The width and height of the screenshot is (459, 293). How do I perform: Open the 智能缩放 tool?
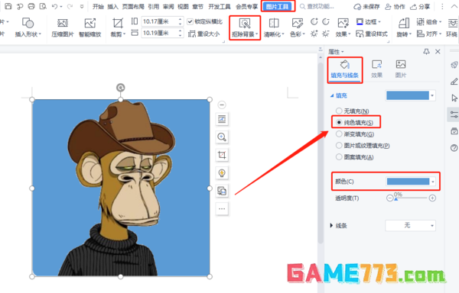(x=90, y=27)
